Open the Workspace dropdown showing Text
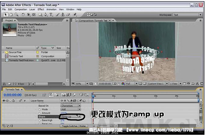Image resolution: width=206 pixels, height=135 pixels. (187, 15)
